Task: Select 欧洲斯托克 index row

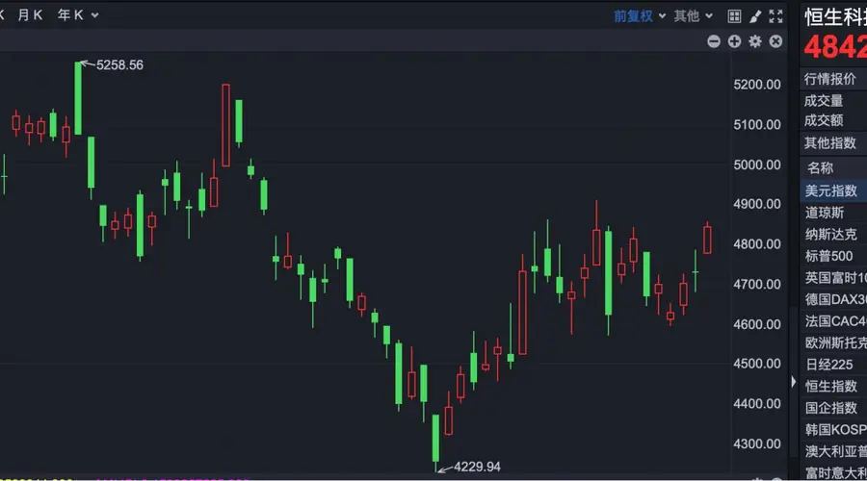Action: (x=834, y=342)
